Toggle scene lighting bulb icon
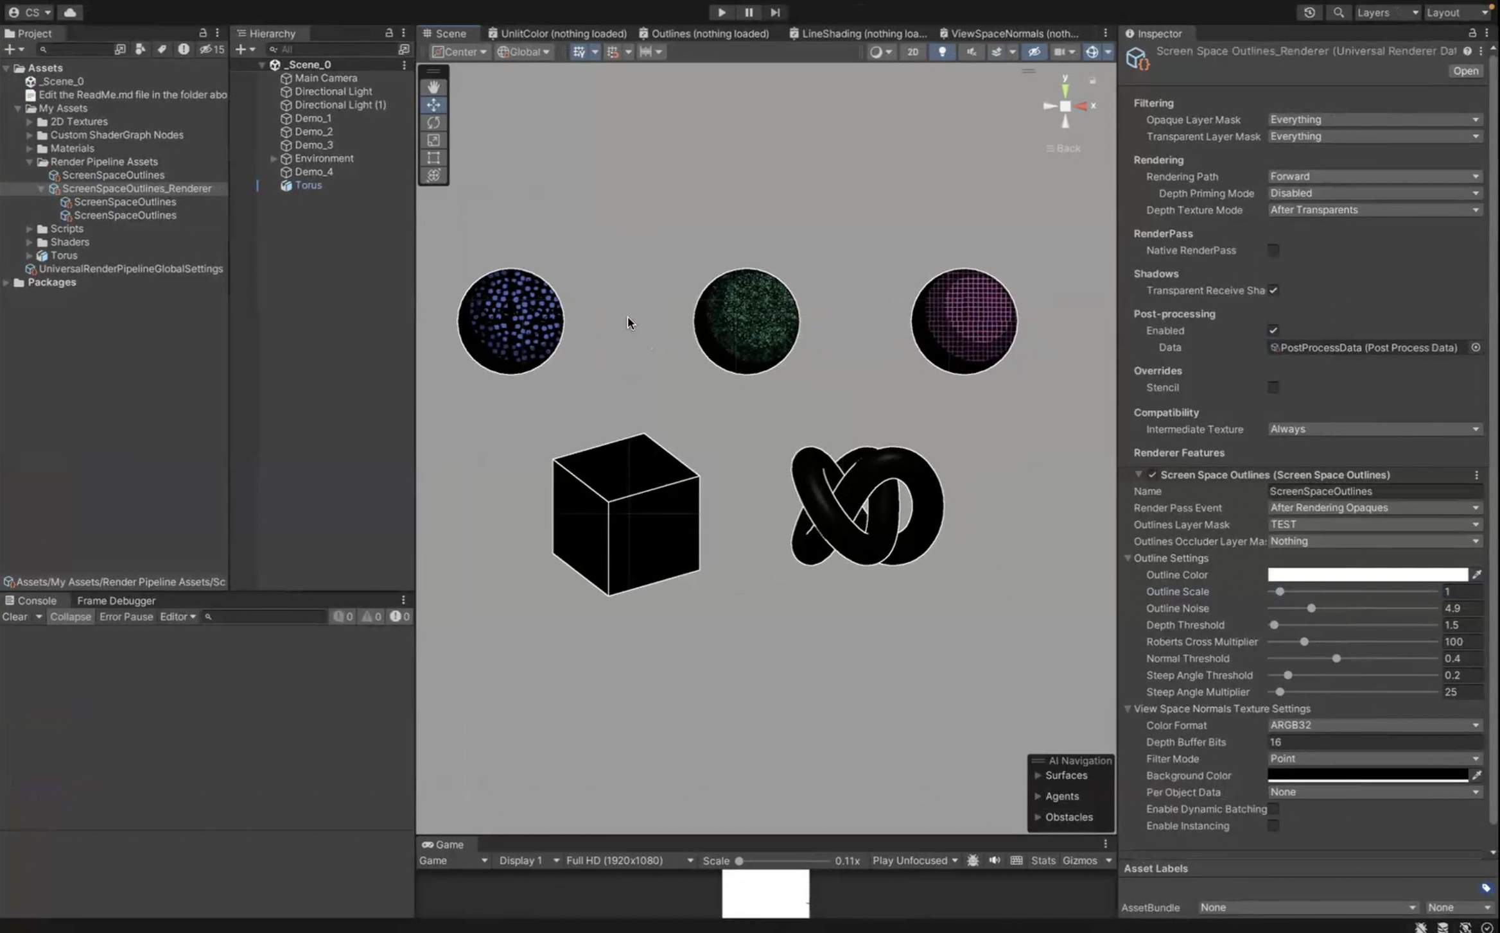The image size is (1500, 933). click(x=942, y=52)
